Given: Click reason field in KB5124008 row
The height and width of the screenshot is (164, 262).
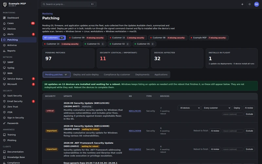Looking at the screenshot, I should pyautogui.click(x=233, y=131).
